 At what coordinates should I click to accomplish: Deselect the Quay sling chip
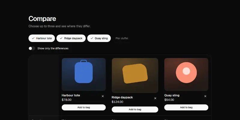click(99, 38)
